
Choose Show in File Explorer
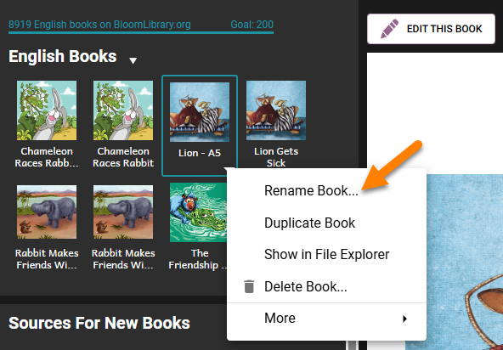[x=326, y=254]
